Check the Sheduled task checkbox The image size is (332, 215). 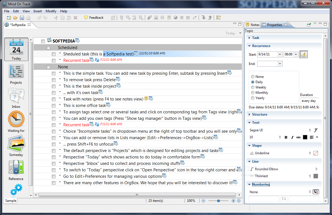54,54
